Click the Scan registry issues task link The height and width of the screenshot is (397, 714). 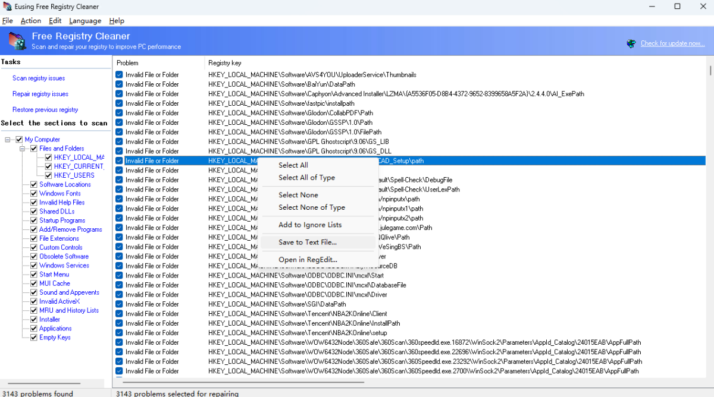tap(38, 78)
